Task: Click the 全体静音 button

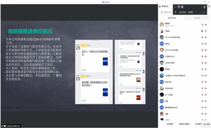Action: pos(170,124)
